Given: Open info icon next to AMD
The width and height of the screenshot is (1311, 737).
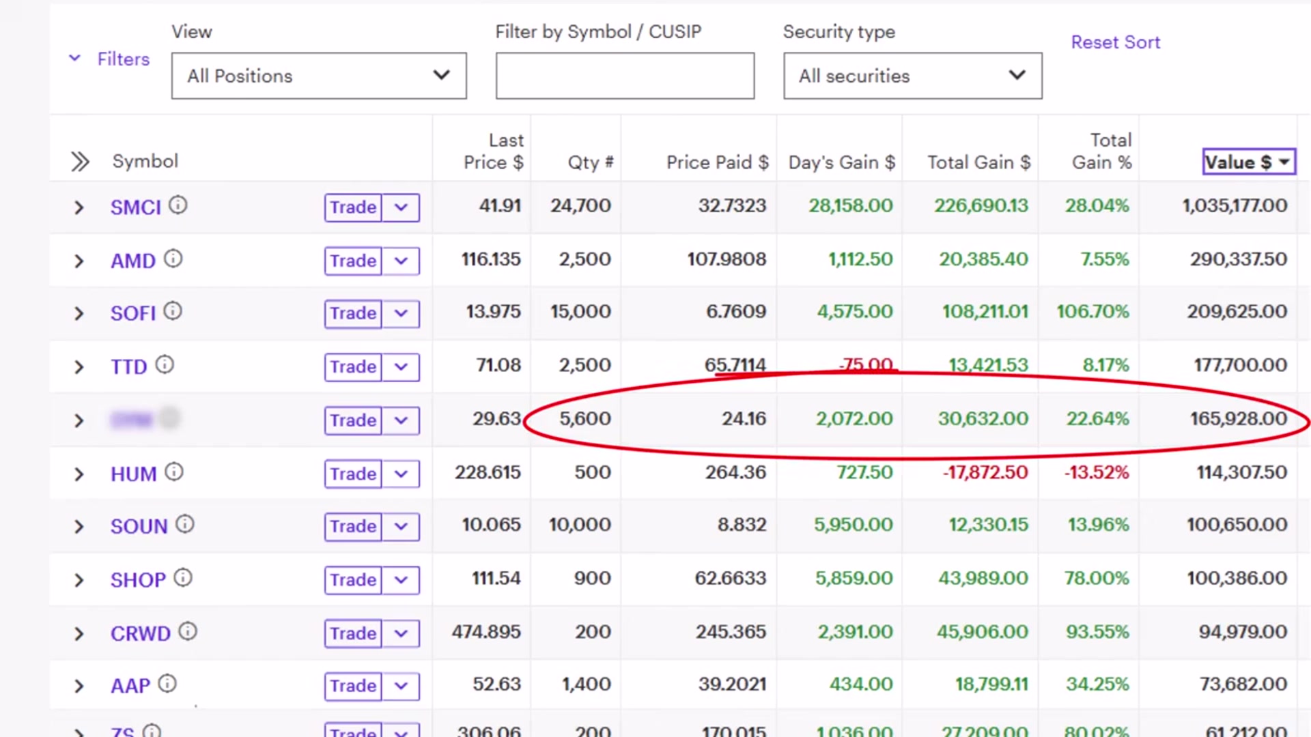Looking at the screenshot, I should 173,259.
